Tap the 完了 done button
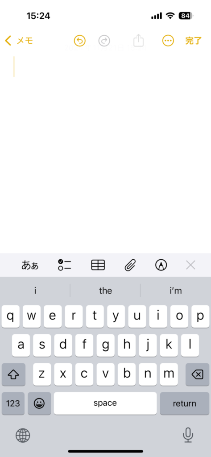Screen dimensions: 211x457 click(193, 41)
